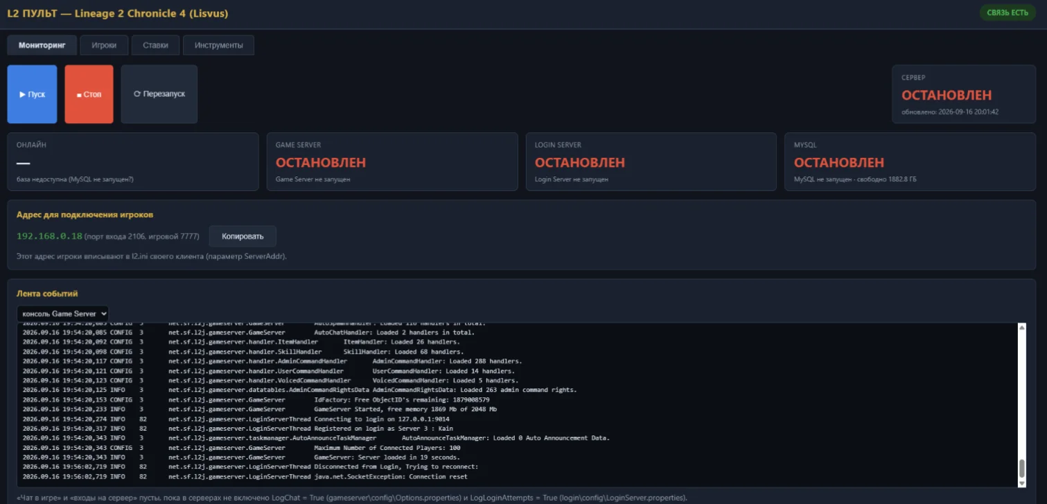The width and height of the screenshot is (1047, 504).
Task: Click the event log scrollbar thumb
Action: pyautogui.click(x=1021, y=468)
